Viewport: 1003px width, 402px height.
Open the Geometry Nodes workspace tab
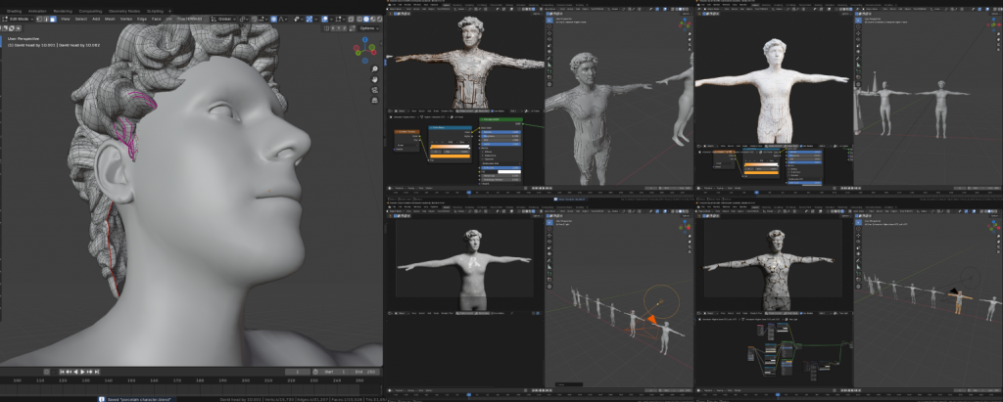[124, 10]
